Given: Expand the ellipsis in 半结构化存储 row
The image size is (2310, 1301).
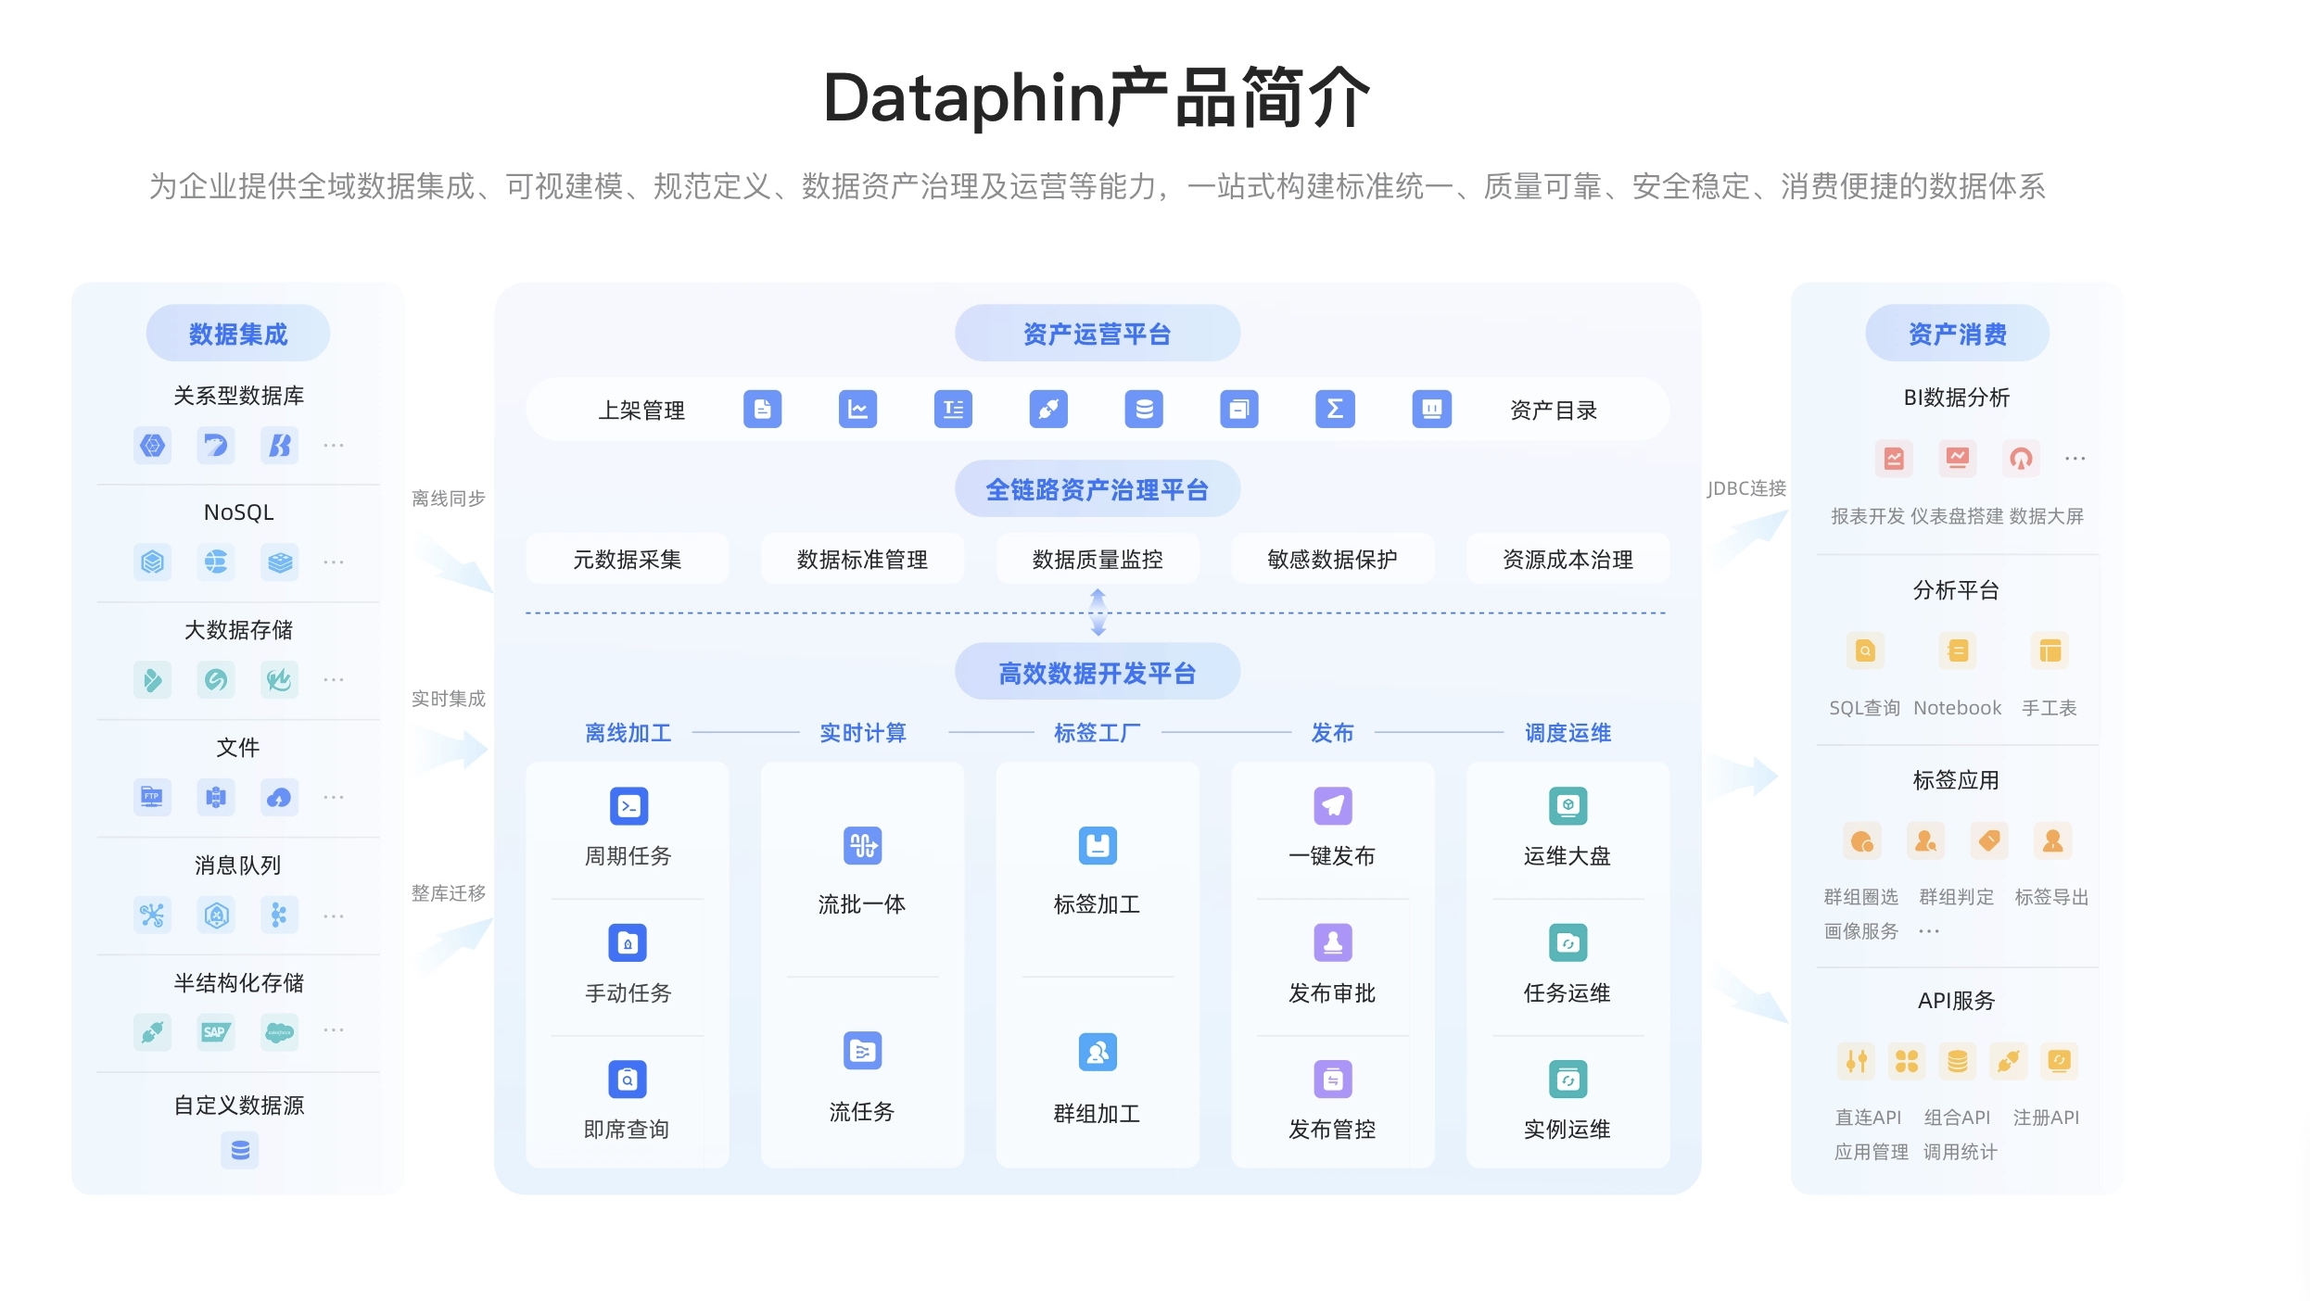Looking at the screenshot, I should (334, 1030).
